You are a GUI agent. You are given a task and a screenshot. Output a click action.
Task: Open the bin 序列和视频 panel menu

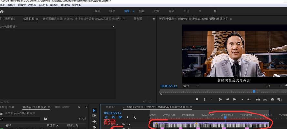(x=48, y=107)
